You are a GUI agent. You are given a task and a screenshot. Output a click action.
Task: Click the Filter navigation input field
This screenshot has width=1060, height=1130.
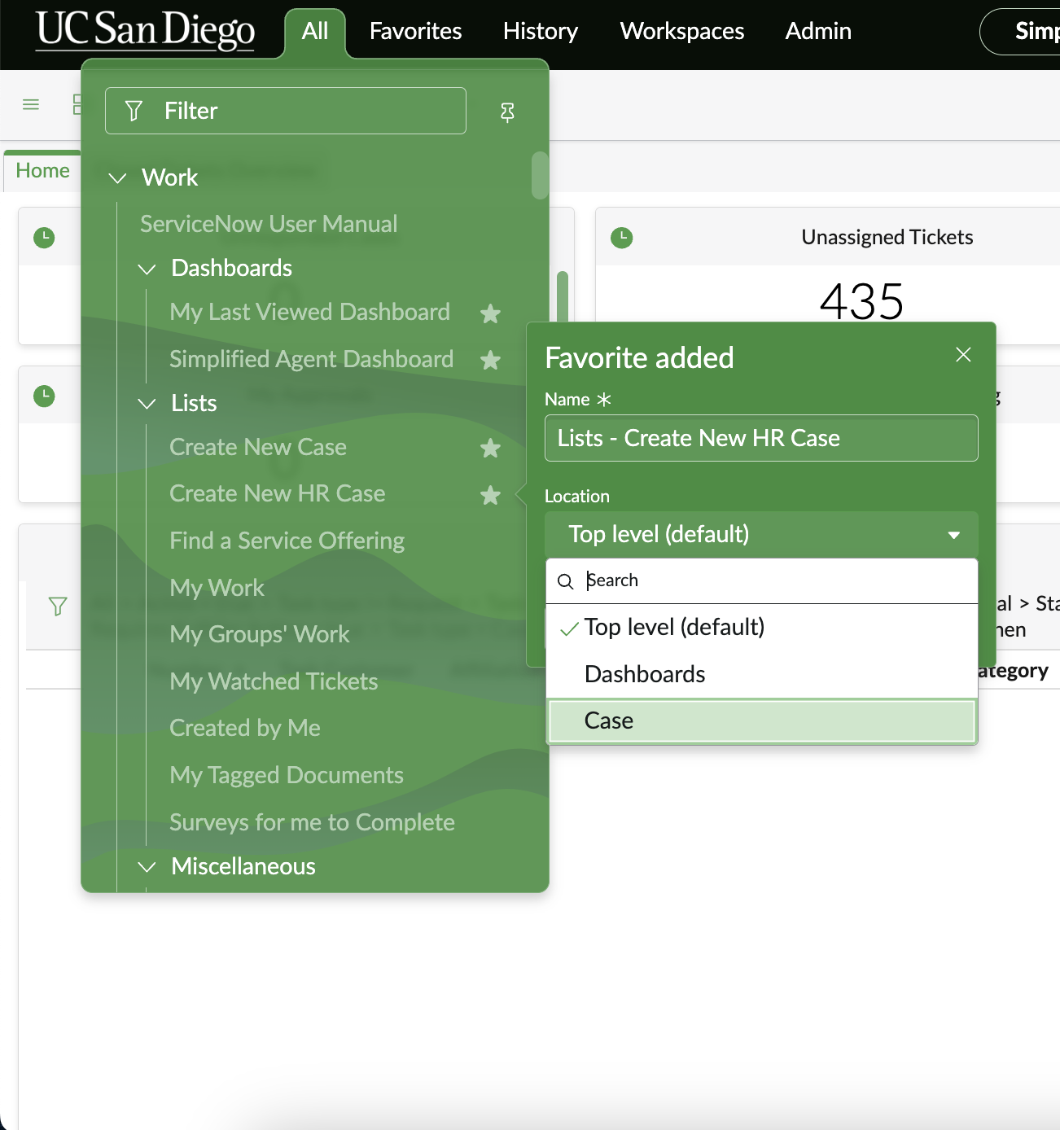[286, 111]
